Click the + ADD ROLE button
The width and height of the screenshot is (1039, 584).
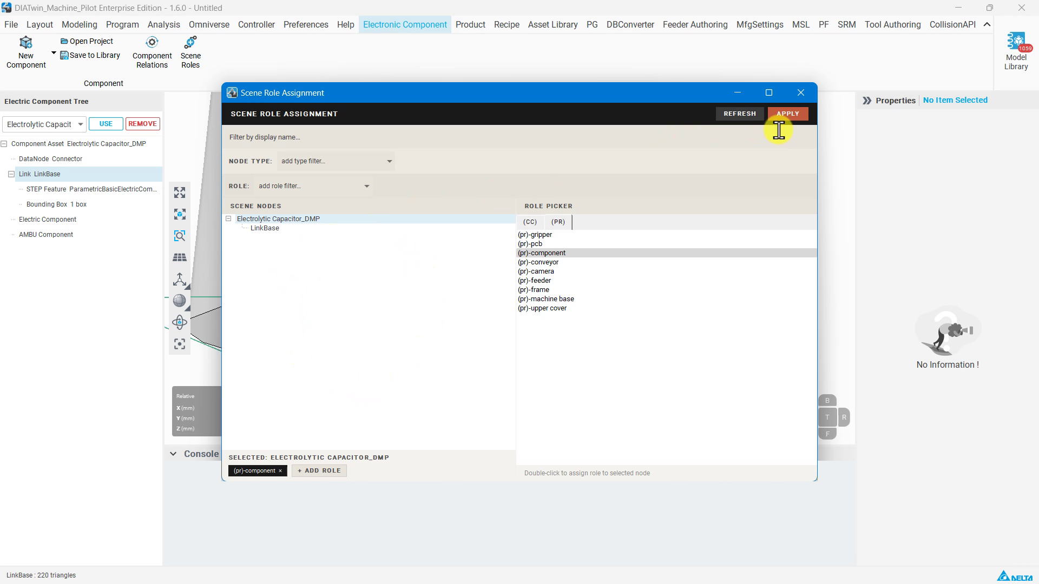point(319,471)
